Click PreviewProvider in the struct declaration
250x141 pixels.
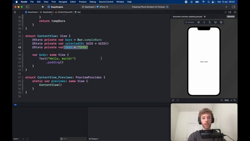click(x=89, y=78)
